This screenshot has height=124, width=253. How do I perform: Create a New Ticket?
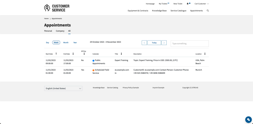(178, 4)
